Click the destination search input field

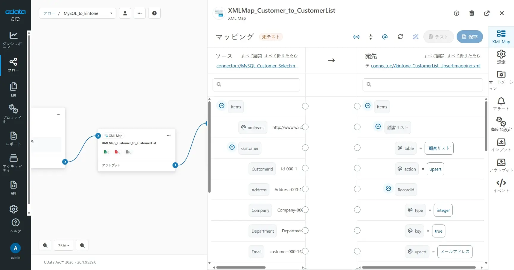[423, 85]
